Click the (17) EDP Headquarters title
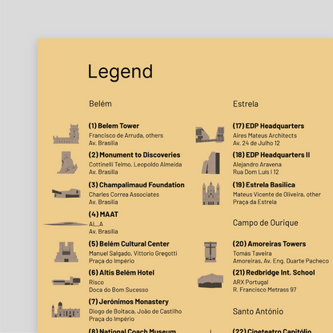This screenshot has width=333, height=333. 268,126
